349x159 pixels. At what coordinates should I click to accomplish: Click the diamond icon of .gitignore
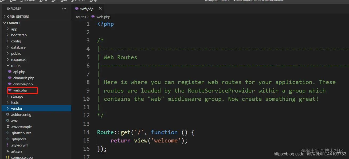click(7, 139)
